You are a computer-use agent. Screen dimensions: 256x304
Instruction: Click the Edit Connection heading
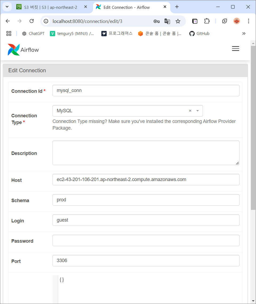27,70
